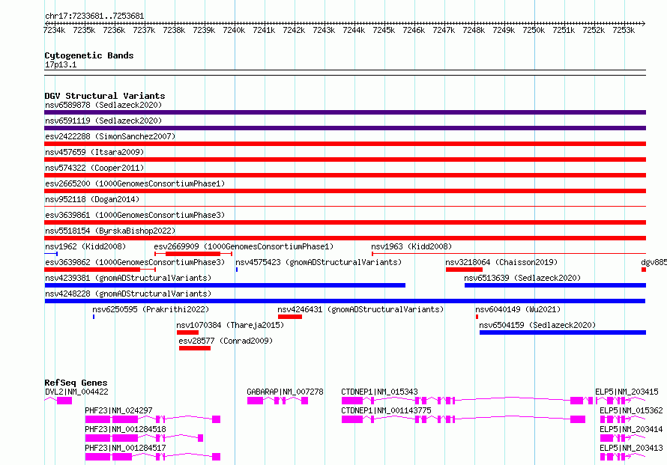Select the nsv4246431 gnomAD red segment

[x=290, y=317]
